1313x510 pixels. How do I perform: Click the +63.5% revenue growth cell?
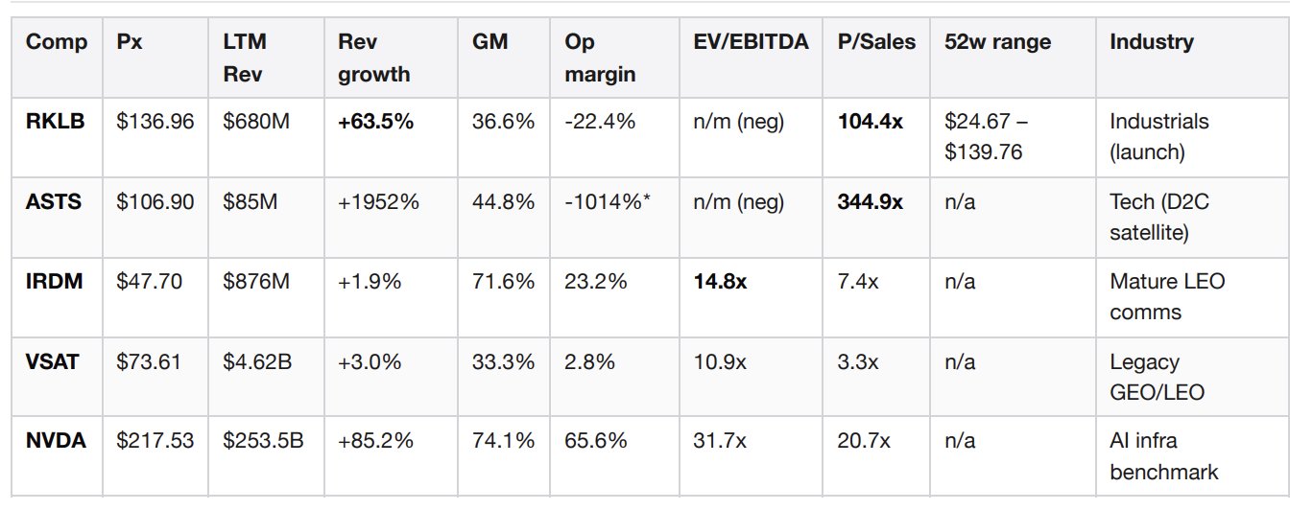pyautogui.click(x=375, y=122)
